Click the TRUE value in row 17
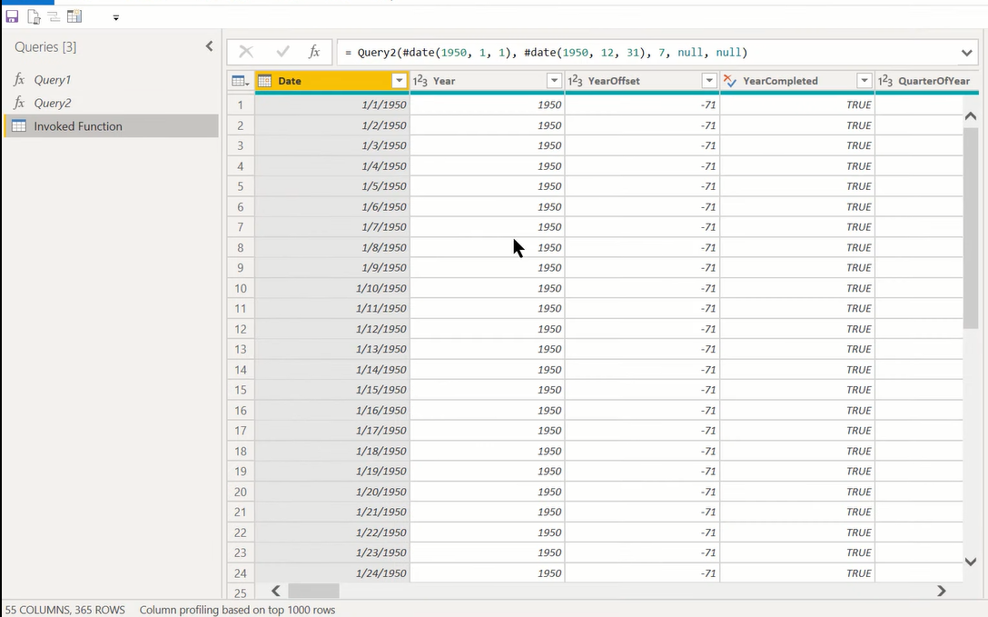This screenshot has width=988, height=617. 797,431
